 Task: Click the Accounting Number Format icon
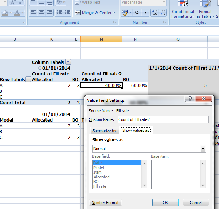tap(125, 13)
